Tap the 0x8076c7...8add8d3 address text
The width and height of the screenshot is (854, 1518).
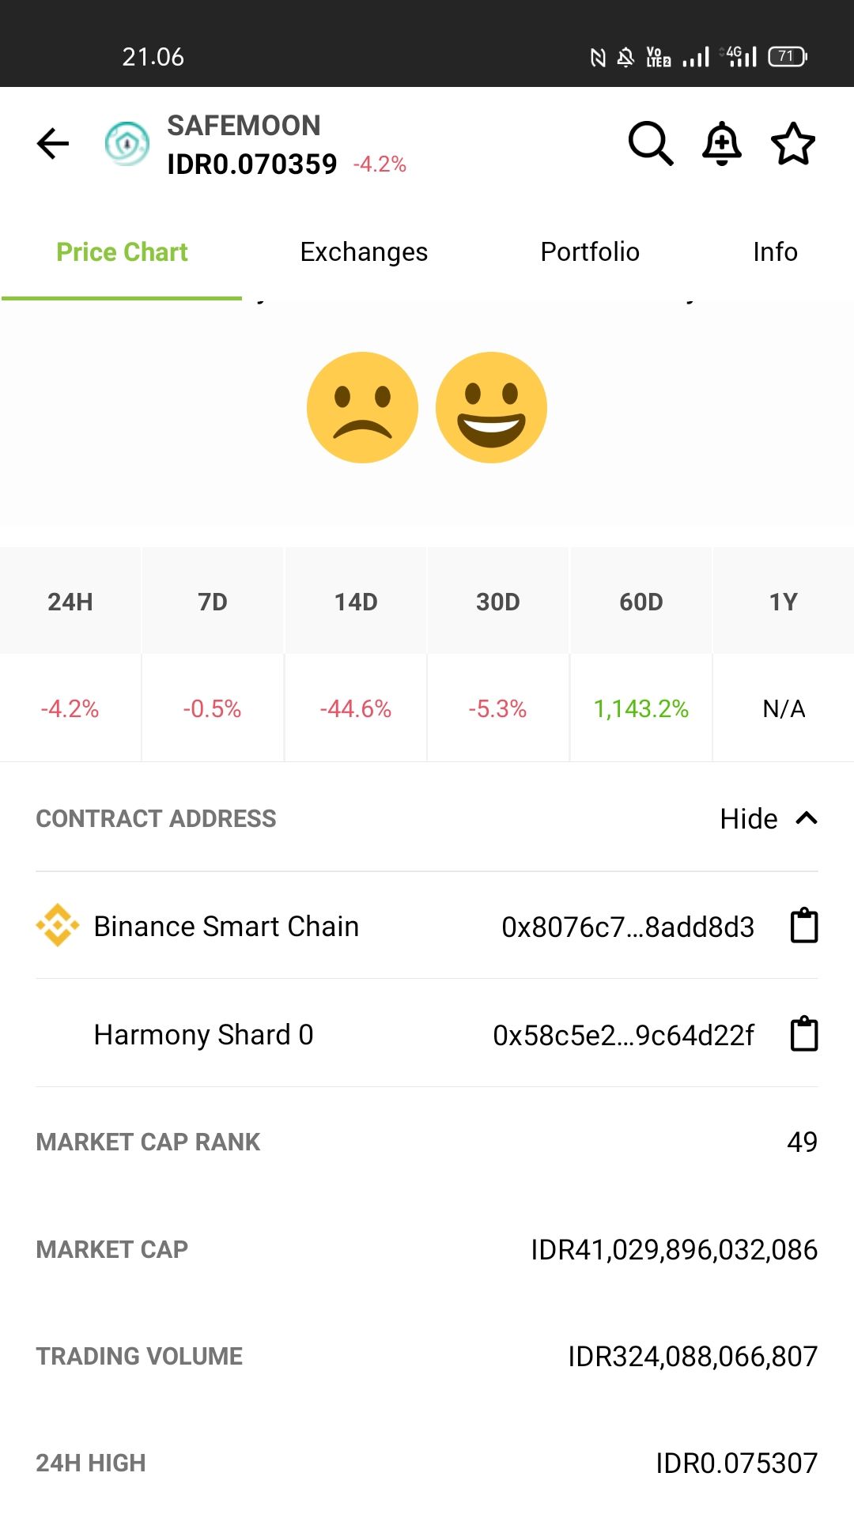(x=628, y=927)
